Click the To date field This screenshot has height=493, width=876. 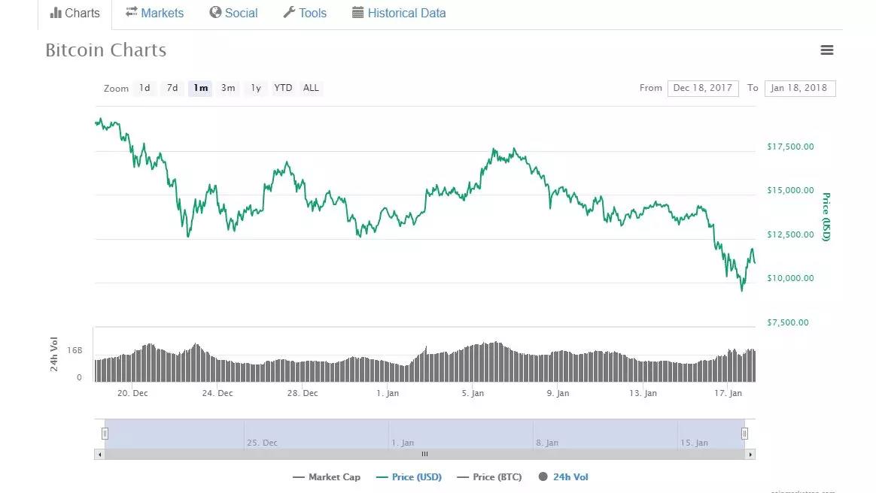(799, 88)
